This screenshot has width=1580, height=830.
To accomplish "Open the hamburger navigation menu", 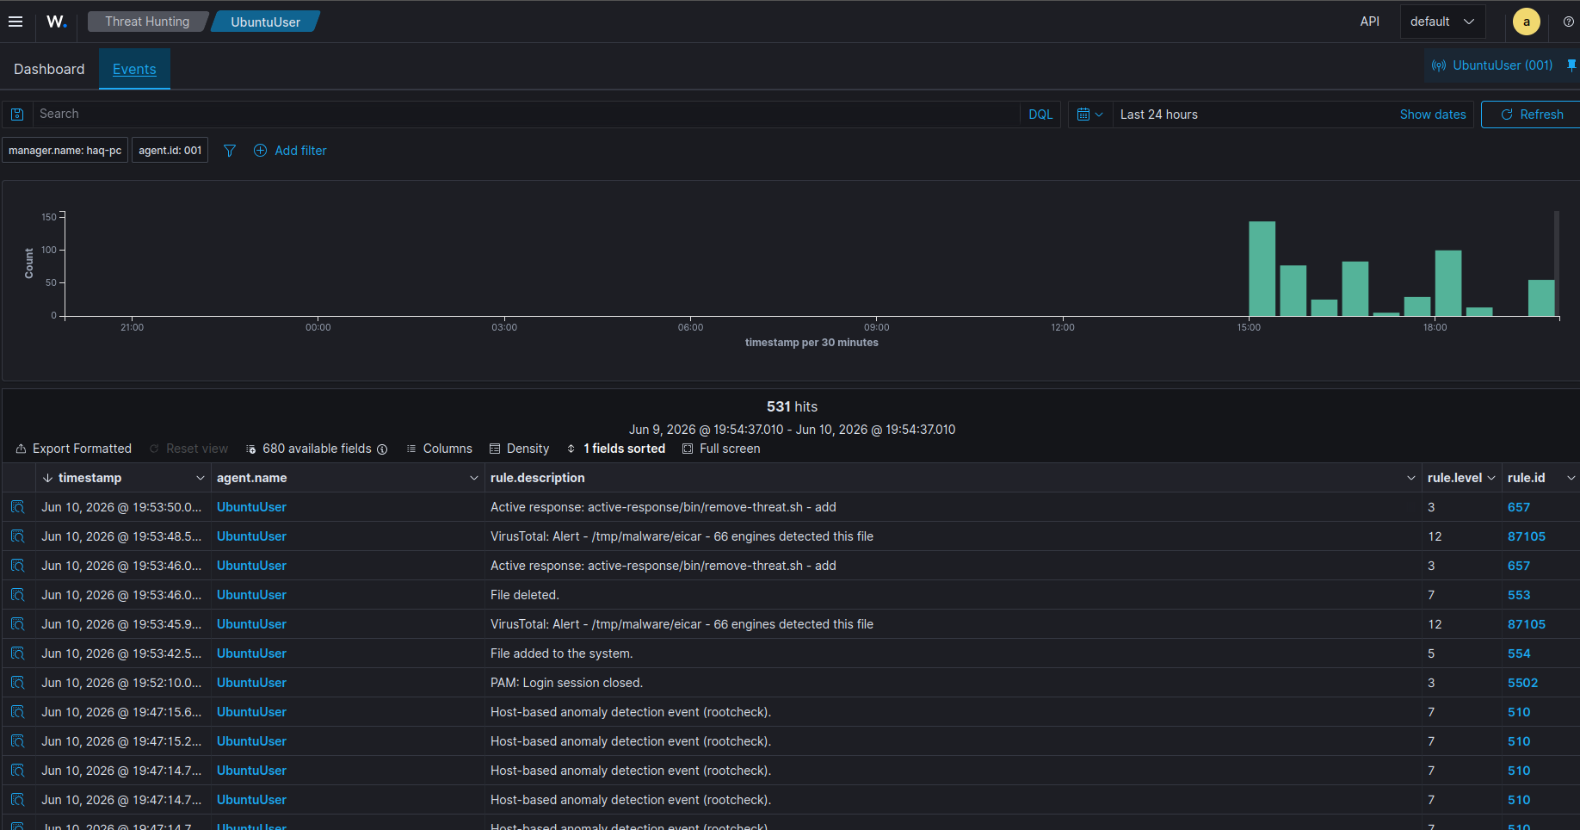I will (x=15, y=22).
